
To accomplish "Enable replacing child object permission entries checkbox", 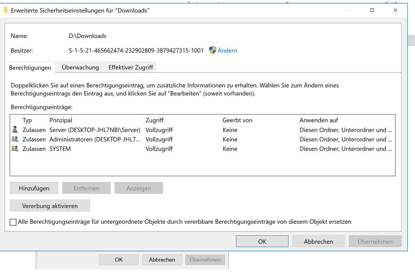I will [13, 222].
